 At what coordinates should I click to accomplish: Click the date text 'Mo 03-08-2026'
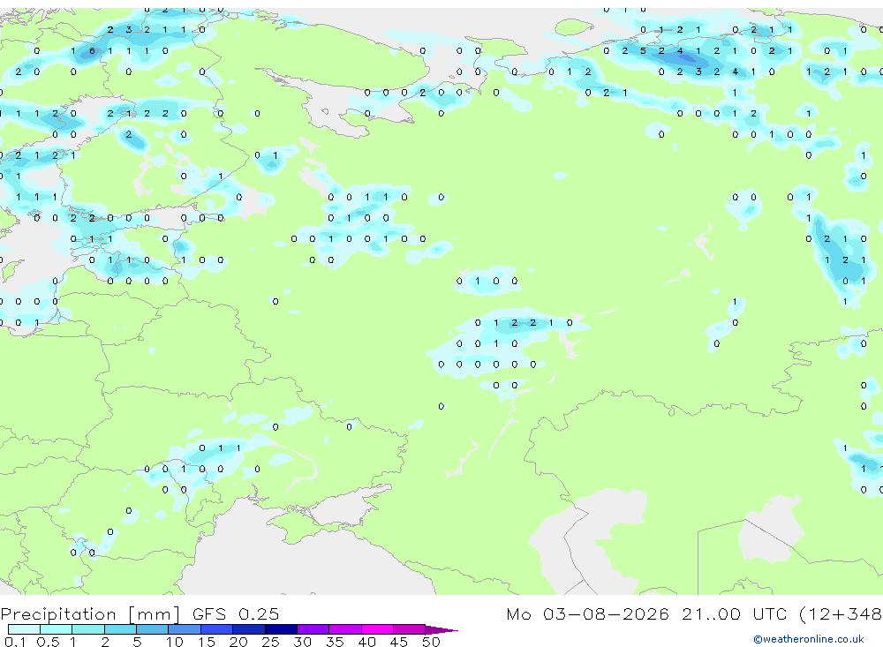[587, 613]
